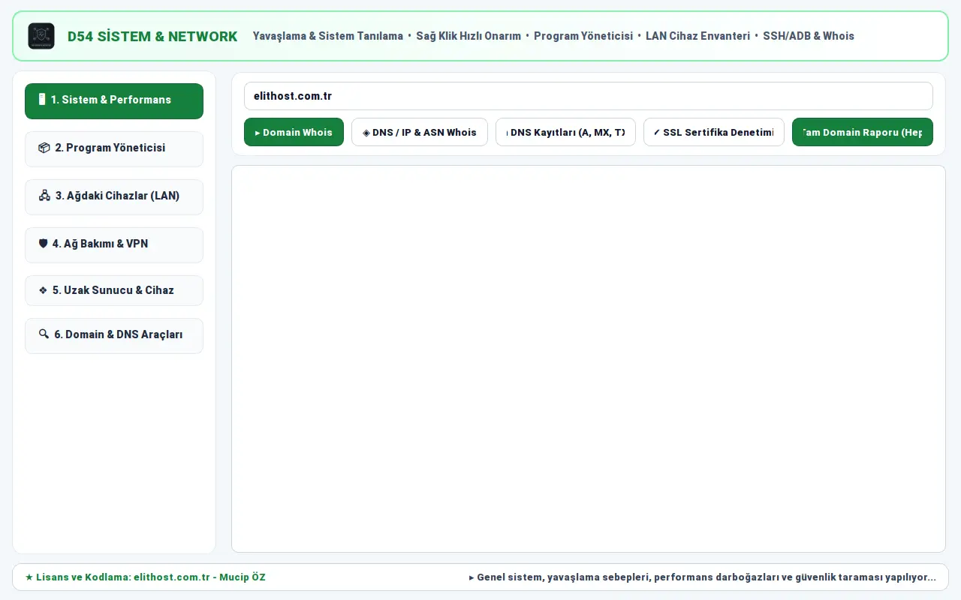The width and height of the screenshot is (961, 600).
Task: Go to 6. Domain & DNS Araçları
Action: click(114, 335)
